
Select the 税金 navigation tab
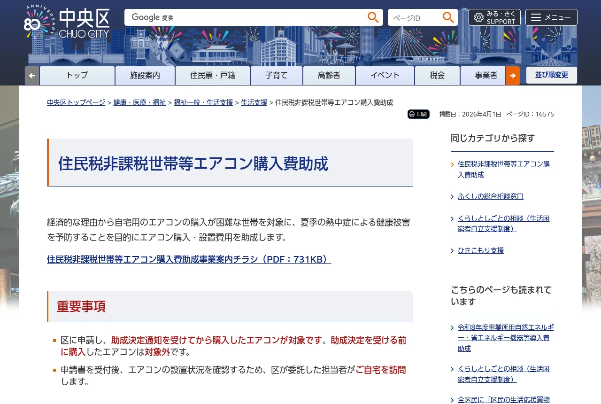point(437,76)
